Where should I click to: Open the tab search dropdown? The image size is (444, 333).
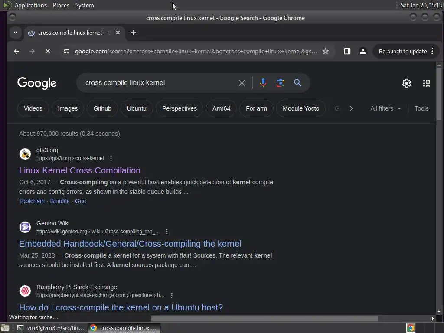point(16,33)
